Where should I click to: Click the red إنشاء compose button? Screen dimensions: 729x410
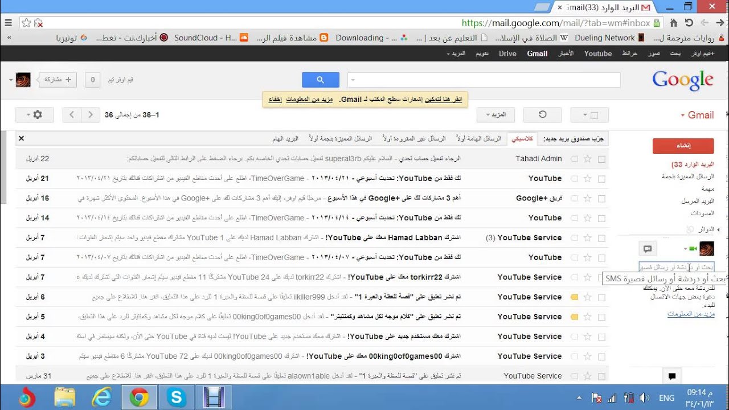[683, 146]
